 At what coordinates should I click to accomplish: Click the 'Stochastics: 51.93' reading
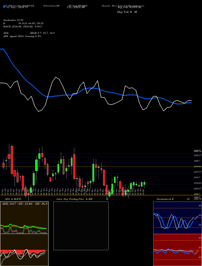coord(13,20)
